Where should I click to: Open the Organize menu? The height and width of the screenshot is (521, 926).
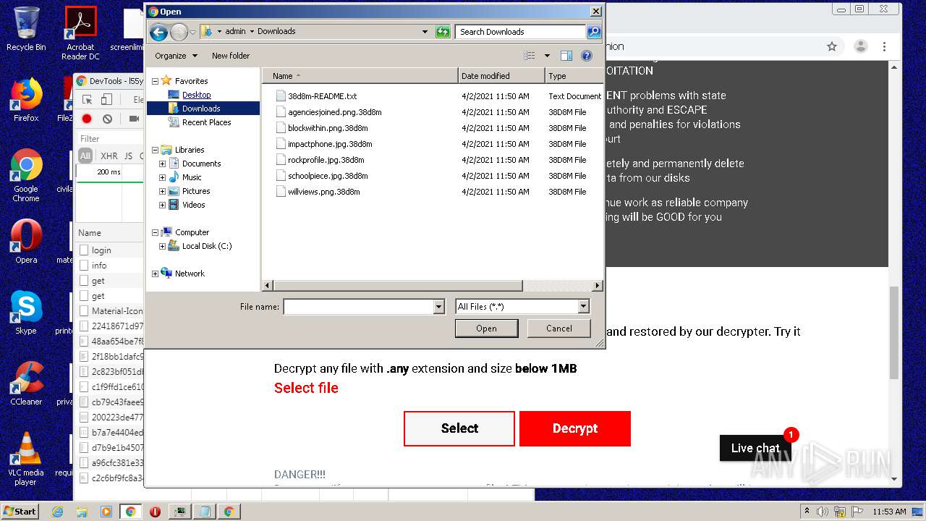click(176, 56)
